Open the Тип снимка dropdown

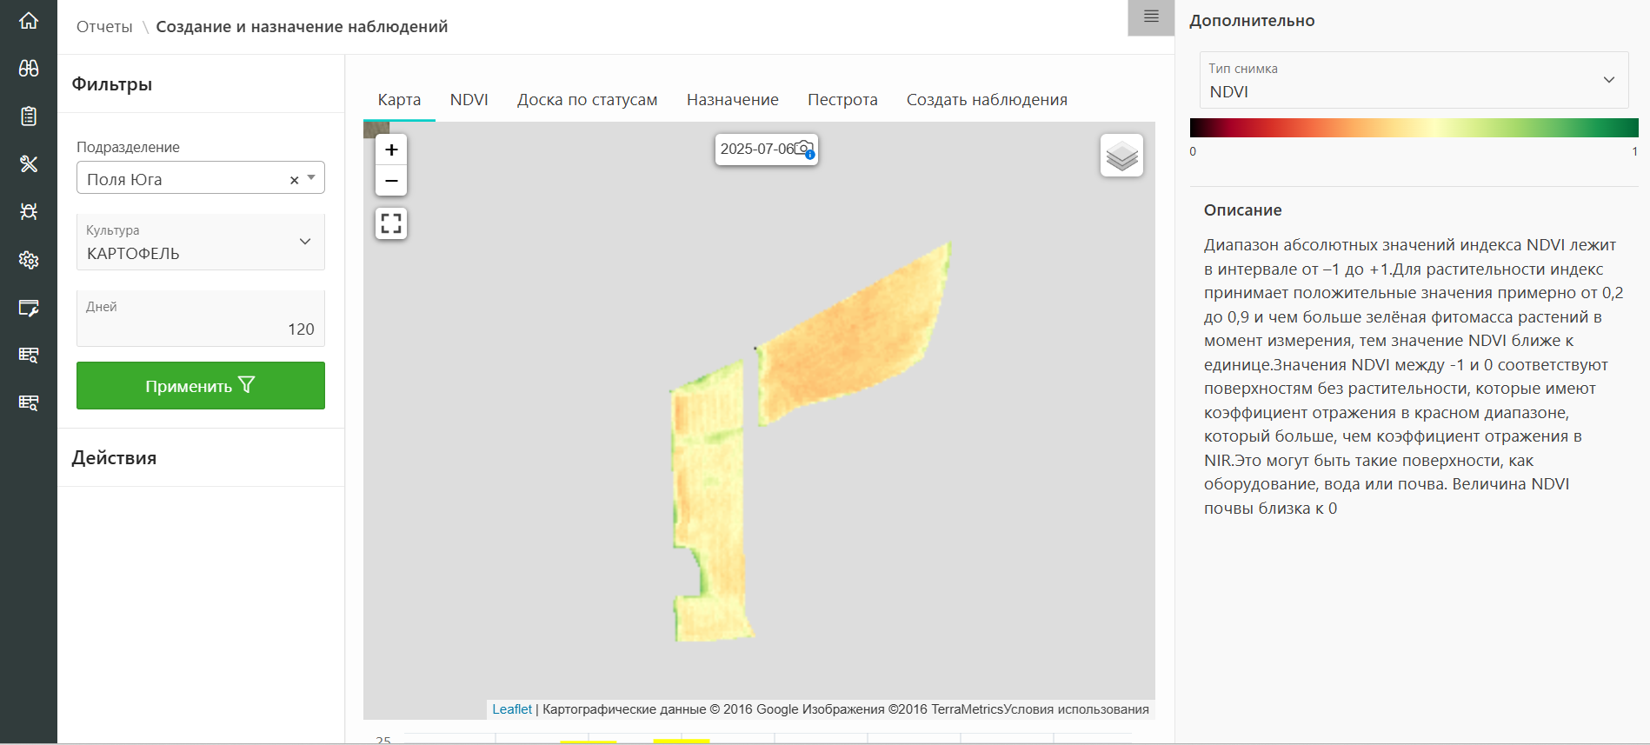[x=1608, y=80]
